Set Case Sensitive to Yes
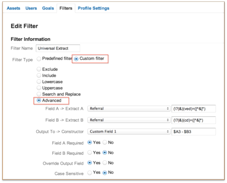Viewport: 227px width, 183px height. click(x=90, y=173)
